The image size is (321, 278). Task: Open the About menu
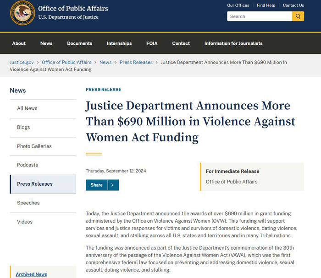pos(19,43)
